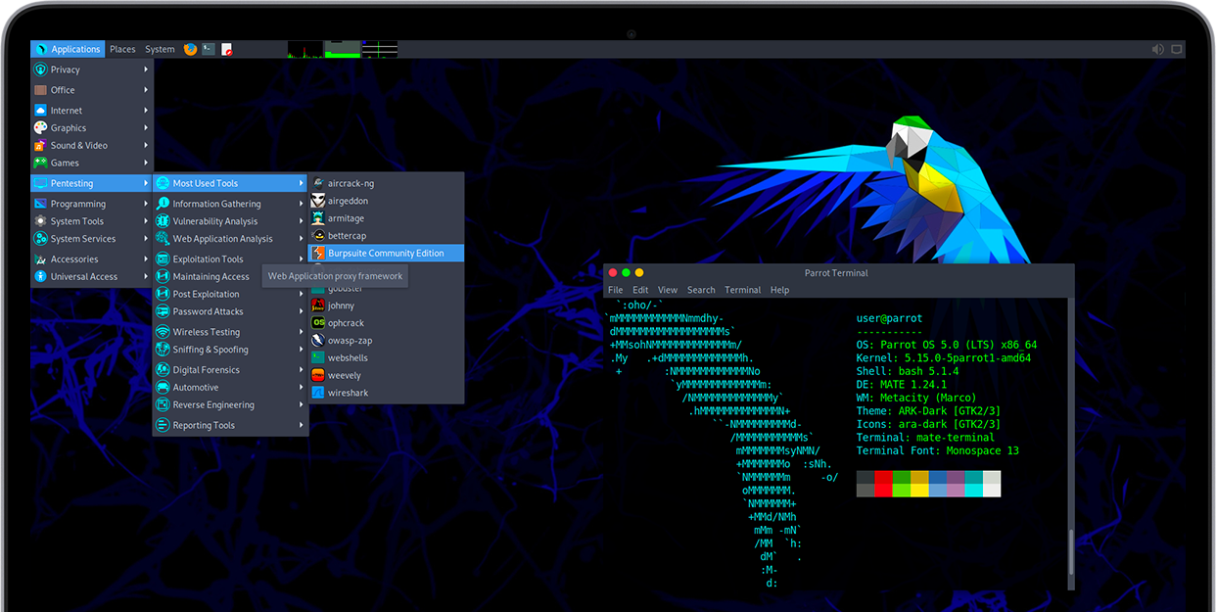Open the System menu in the panel
This screenshot has height=612, width=1216.
[160, 49]
